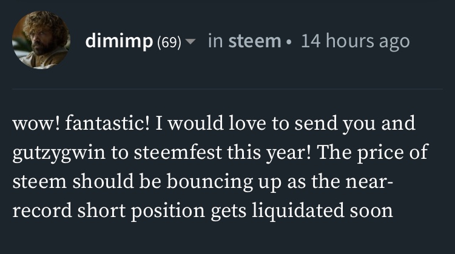Click the 'wow! fantastic!' opening text

pyautogui.click(x=81, y=122)
